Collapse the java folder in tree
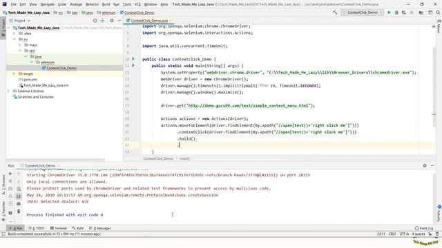Screen dimensions: 442x248 26,56
